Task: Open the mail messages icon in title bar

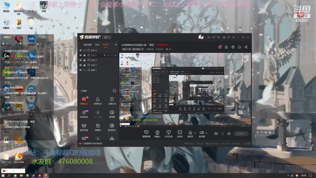Action: tap(214, 37)
